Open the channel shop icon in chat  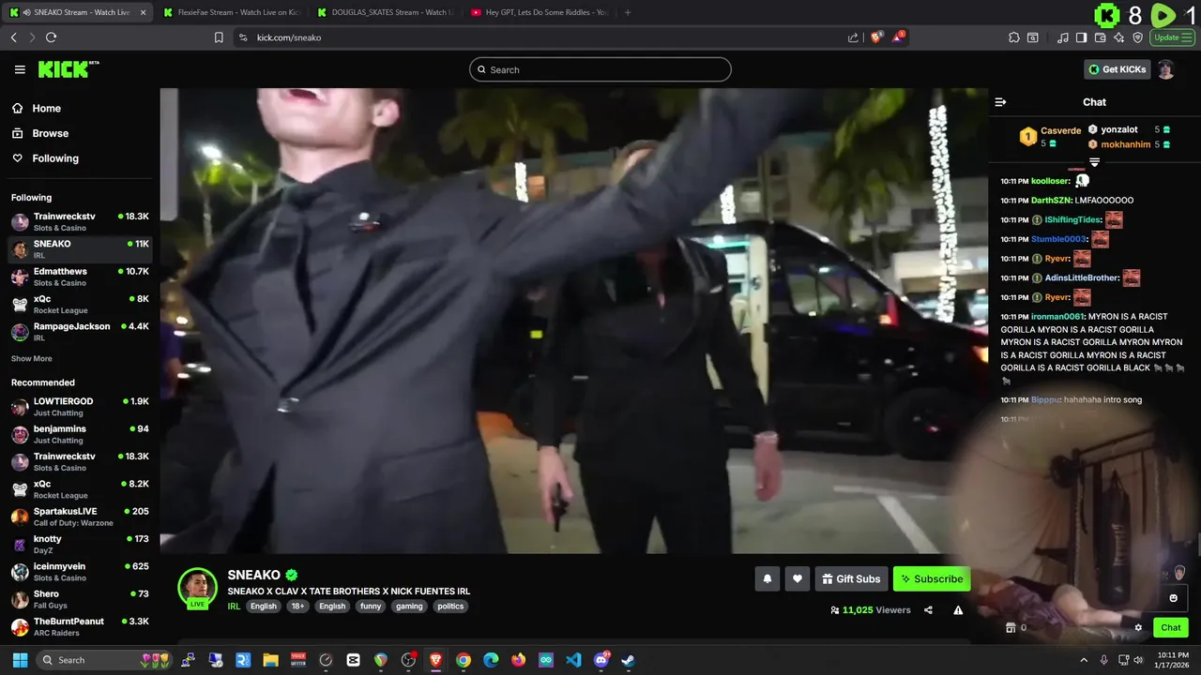[1011, 628]
